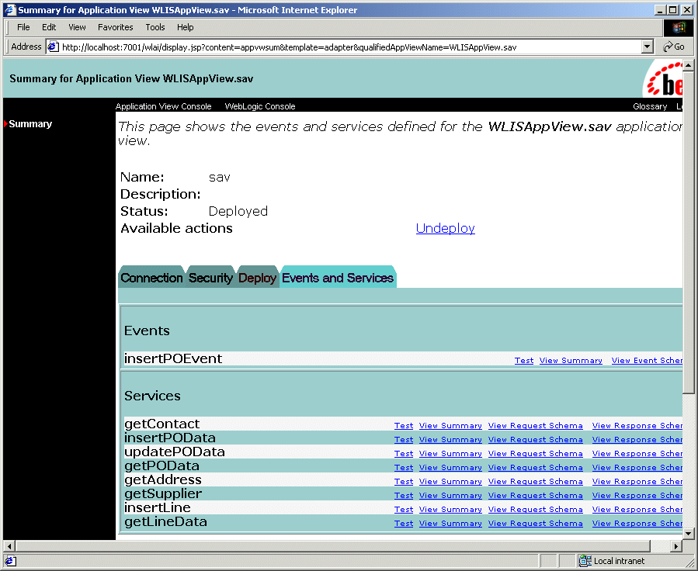This screenshot has height=571, width=698.
Task: Click the Deployed status text
Action: click(x=238, y=211)
